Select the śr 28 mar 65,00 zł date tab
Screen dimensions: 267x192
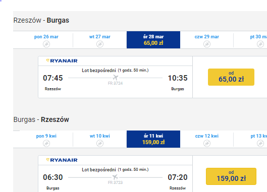tap(153, 40)
